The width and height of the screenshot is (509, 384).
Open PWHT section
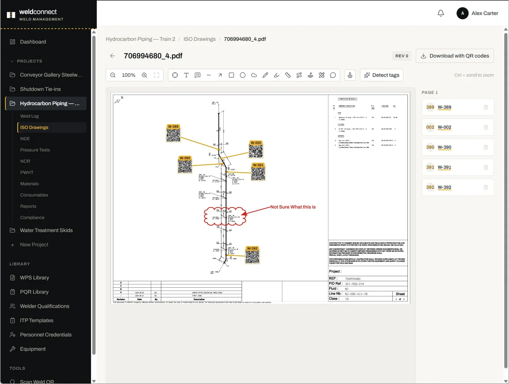pyautogui.click(x=52, y=172)
